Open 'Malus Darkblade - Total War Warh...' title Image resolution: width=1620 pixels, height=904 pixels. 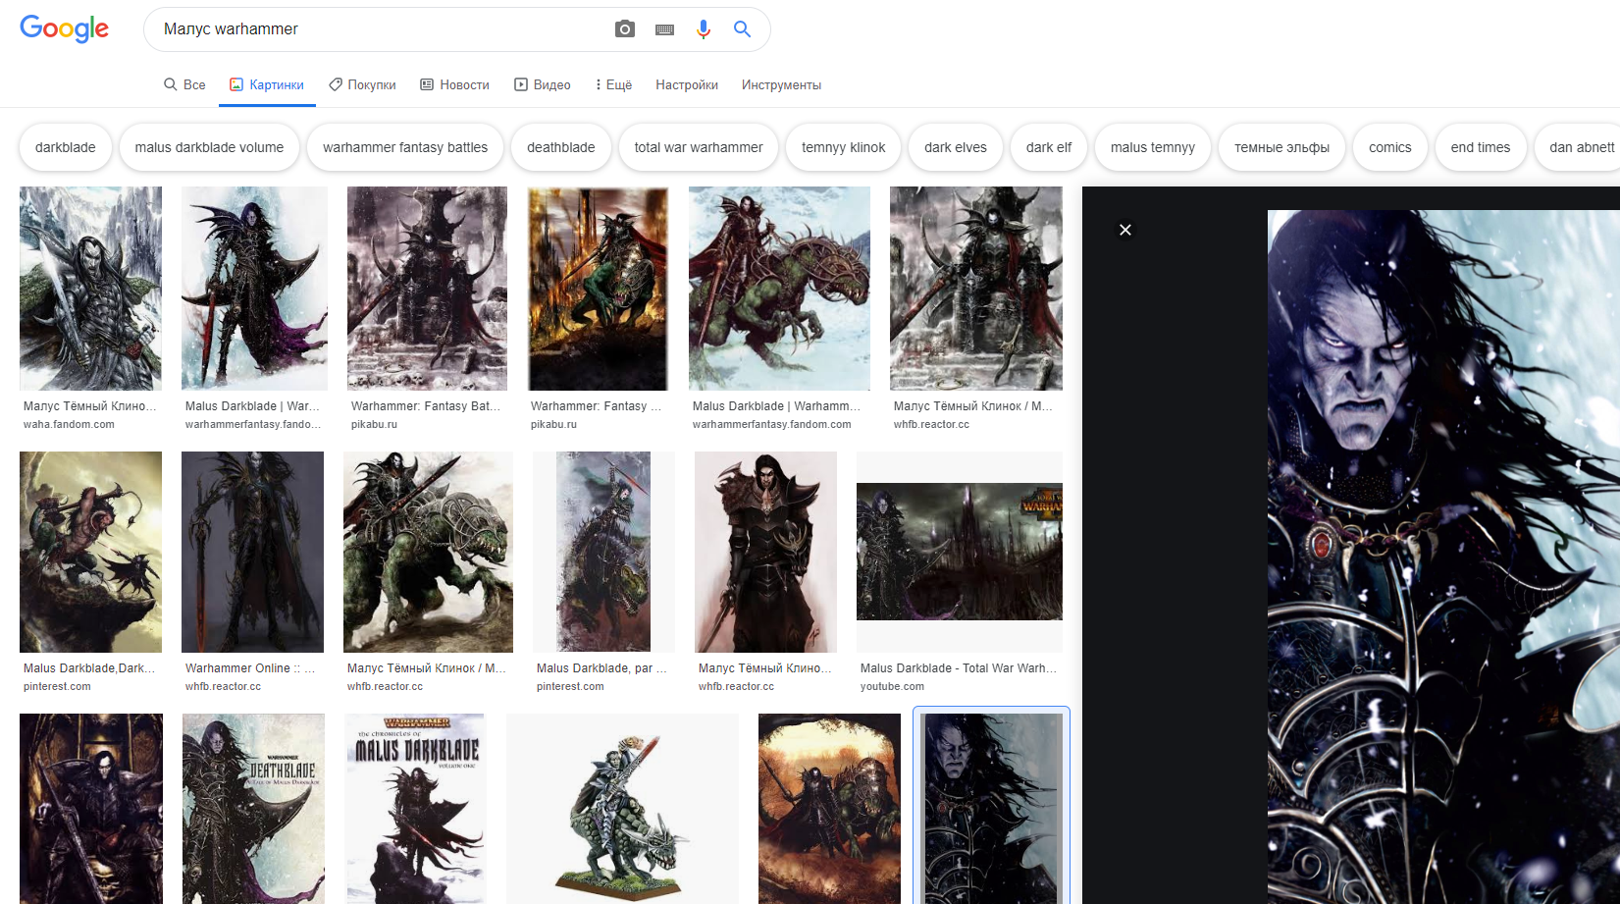959,668
